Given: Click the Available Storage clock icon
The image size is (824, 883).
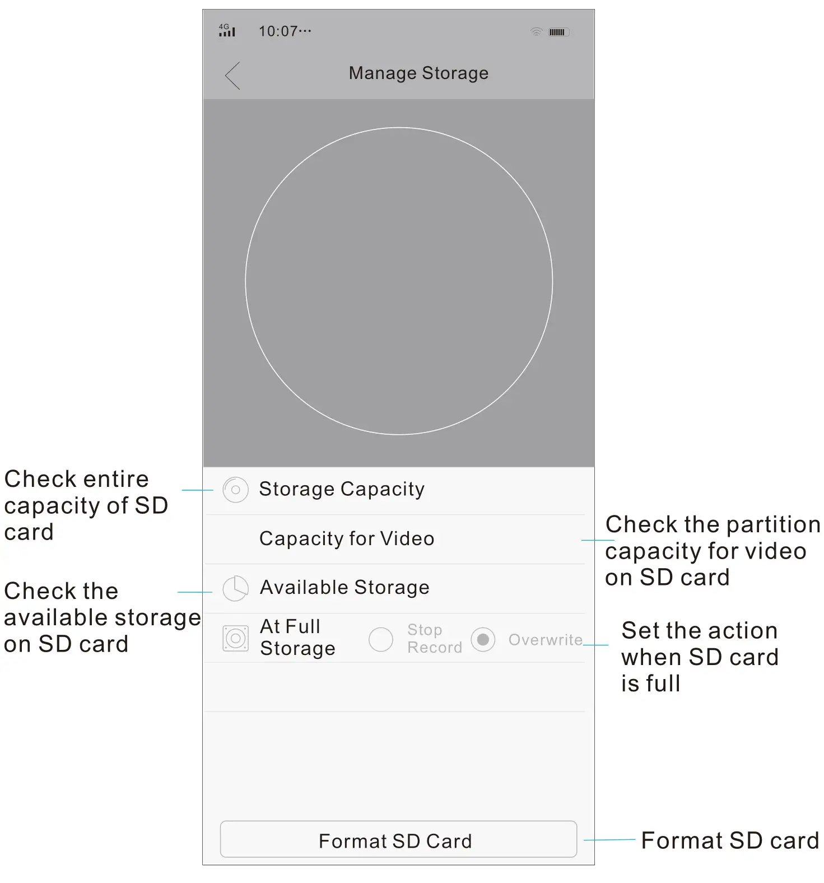Looking at the screenshot, I should point(235,589).
